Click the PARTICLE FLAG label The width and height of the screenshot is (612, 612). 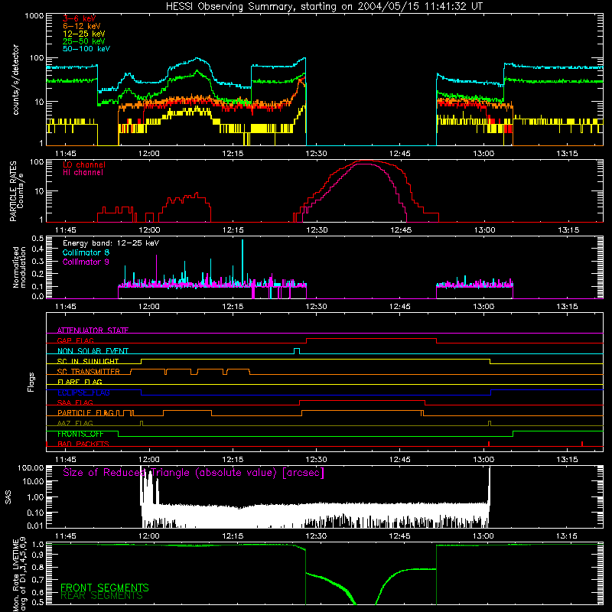pos(86,412)
